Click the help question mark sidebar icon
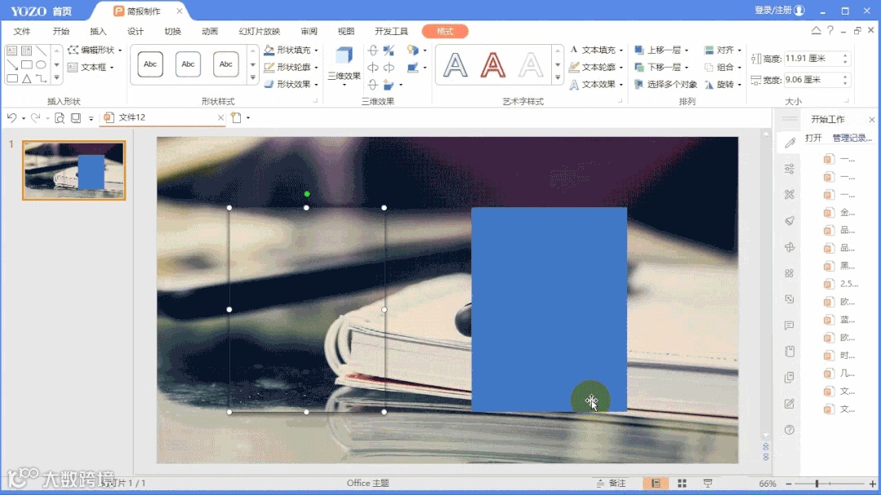The height and width of the screenshot is (495, 881). point(790,430)
